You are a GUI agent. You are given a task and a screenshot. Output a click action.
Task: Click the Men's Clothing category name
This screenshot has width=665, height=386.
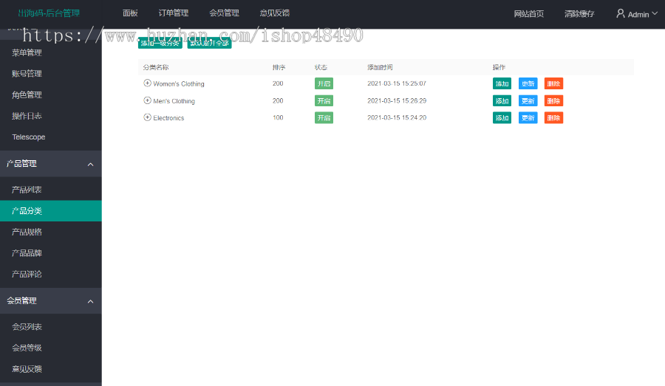[x=174, y=101]
